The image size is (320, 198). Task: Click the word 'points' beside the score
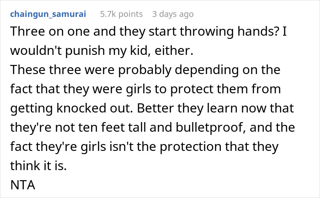click(x=131, y=14)
